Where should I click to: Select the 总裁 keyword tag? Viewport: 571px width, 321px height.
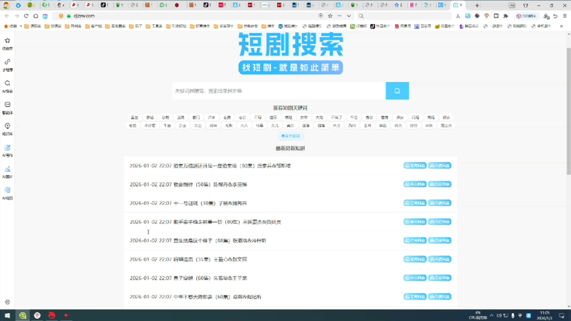(165, 118)
